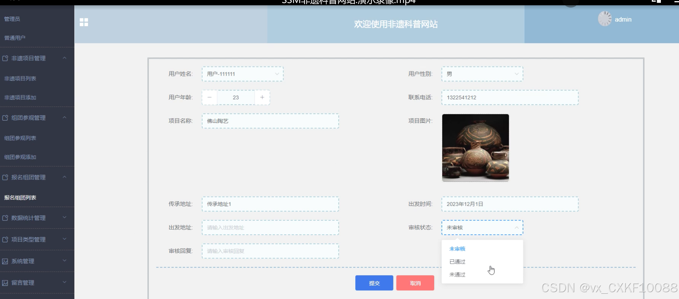Click the 组团参观管理 menu icon

coord(5,118)
